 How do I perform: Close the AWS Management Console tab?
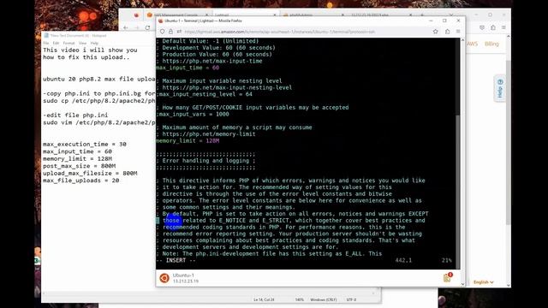point(206,15)
